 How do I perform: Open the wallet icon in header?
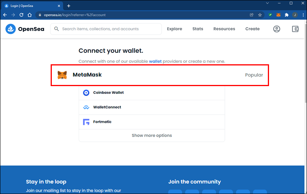click(295, 29)
